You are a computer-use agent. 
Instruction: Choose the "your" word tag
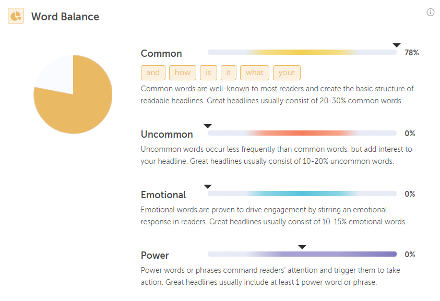(287, 73)
